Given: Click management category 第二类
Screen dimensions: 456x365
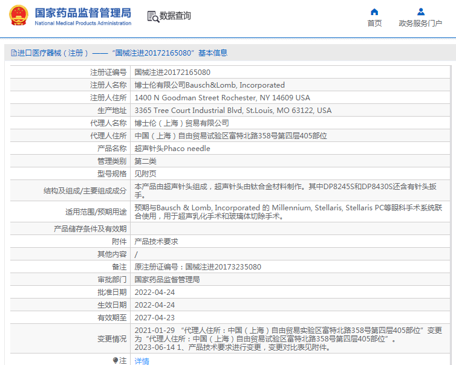Looking at the screenshot, I should (x=145, y=161).
